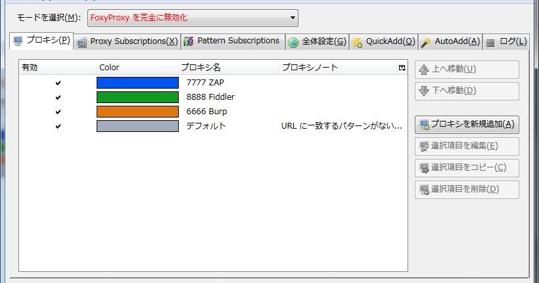Screen dimensions: 539x283
Task: Click the note 'URL に一致するパターンがない...'
Action: (342, 125)
